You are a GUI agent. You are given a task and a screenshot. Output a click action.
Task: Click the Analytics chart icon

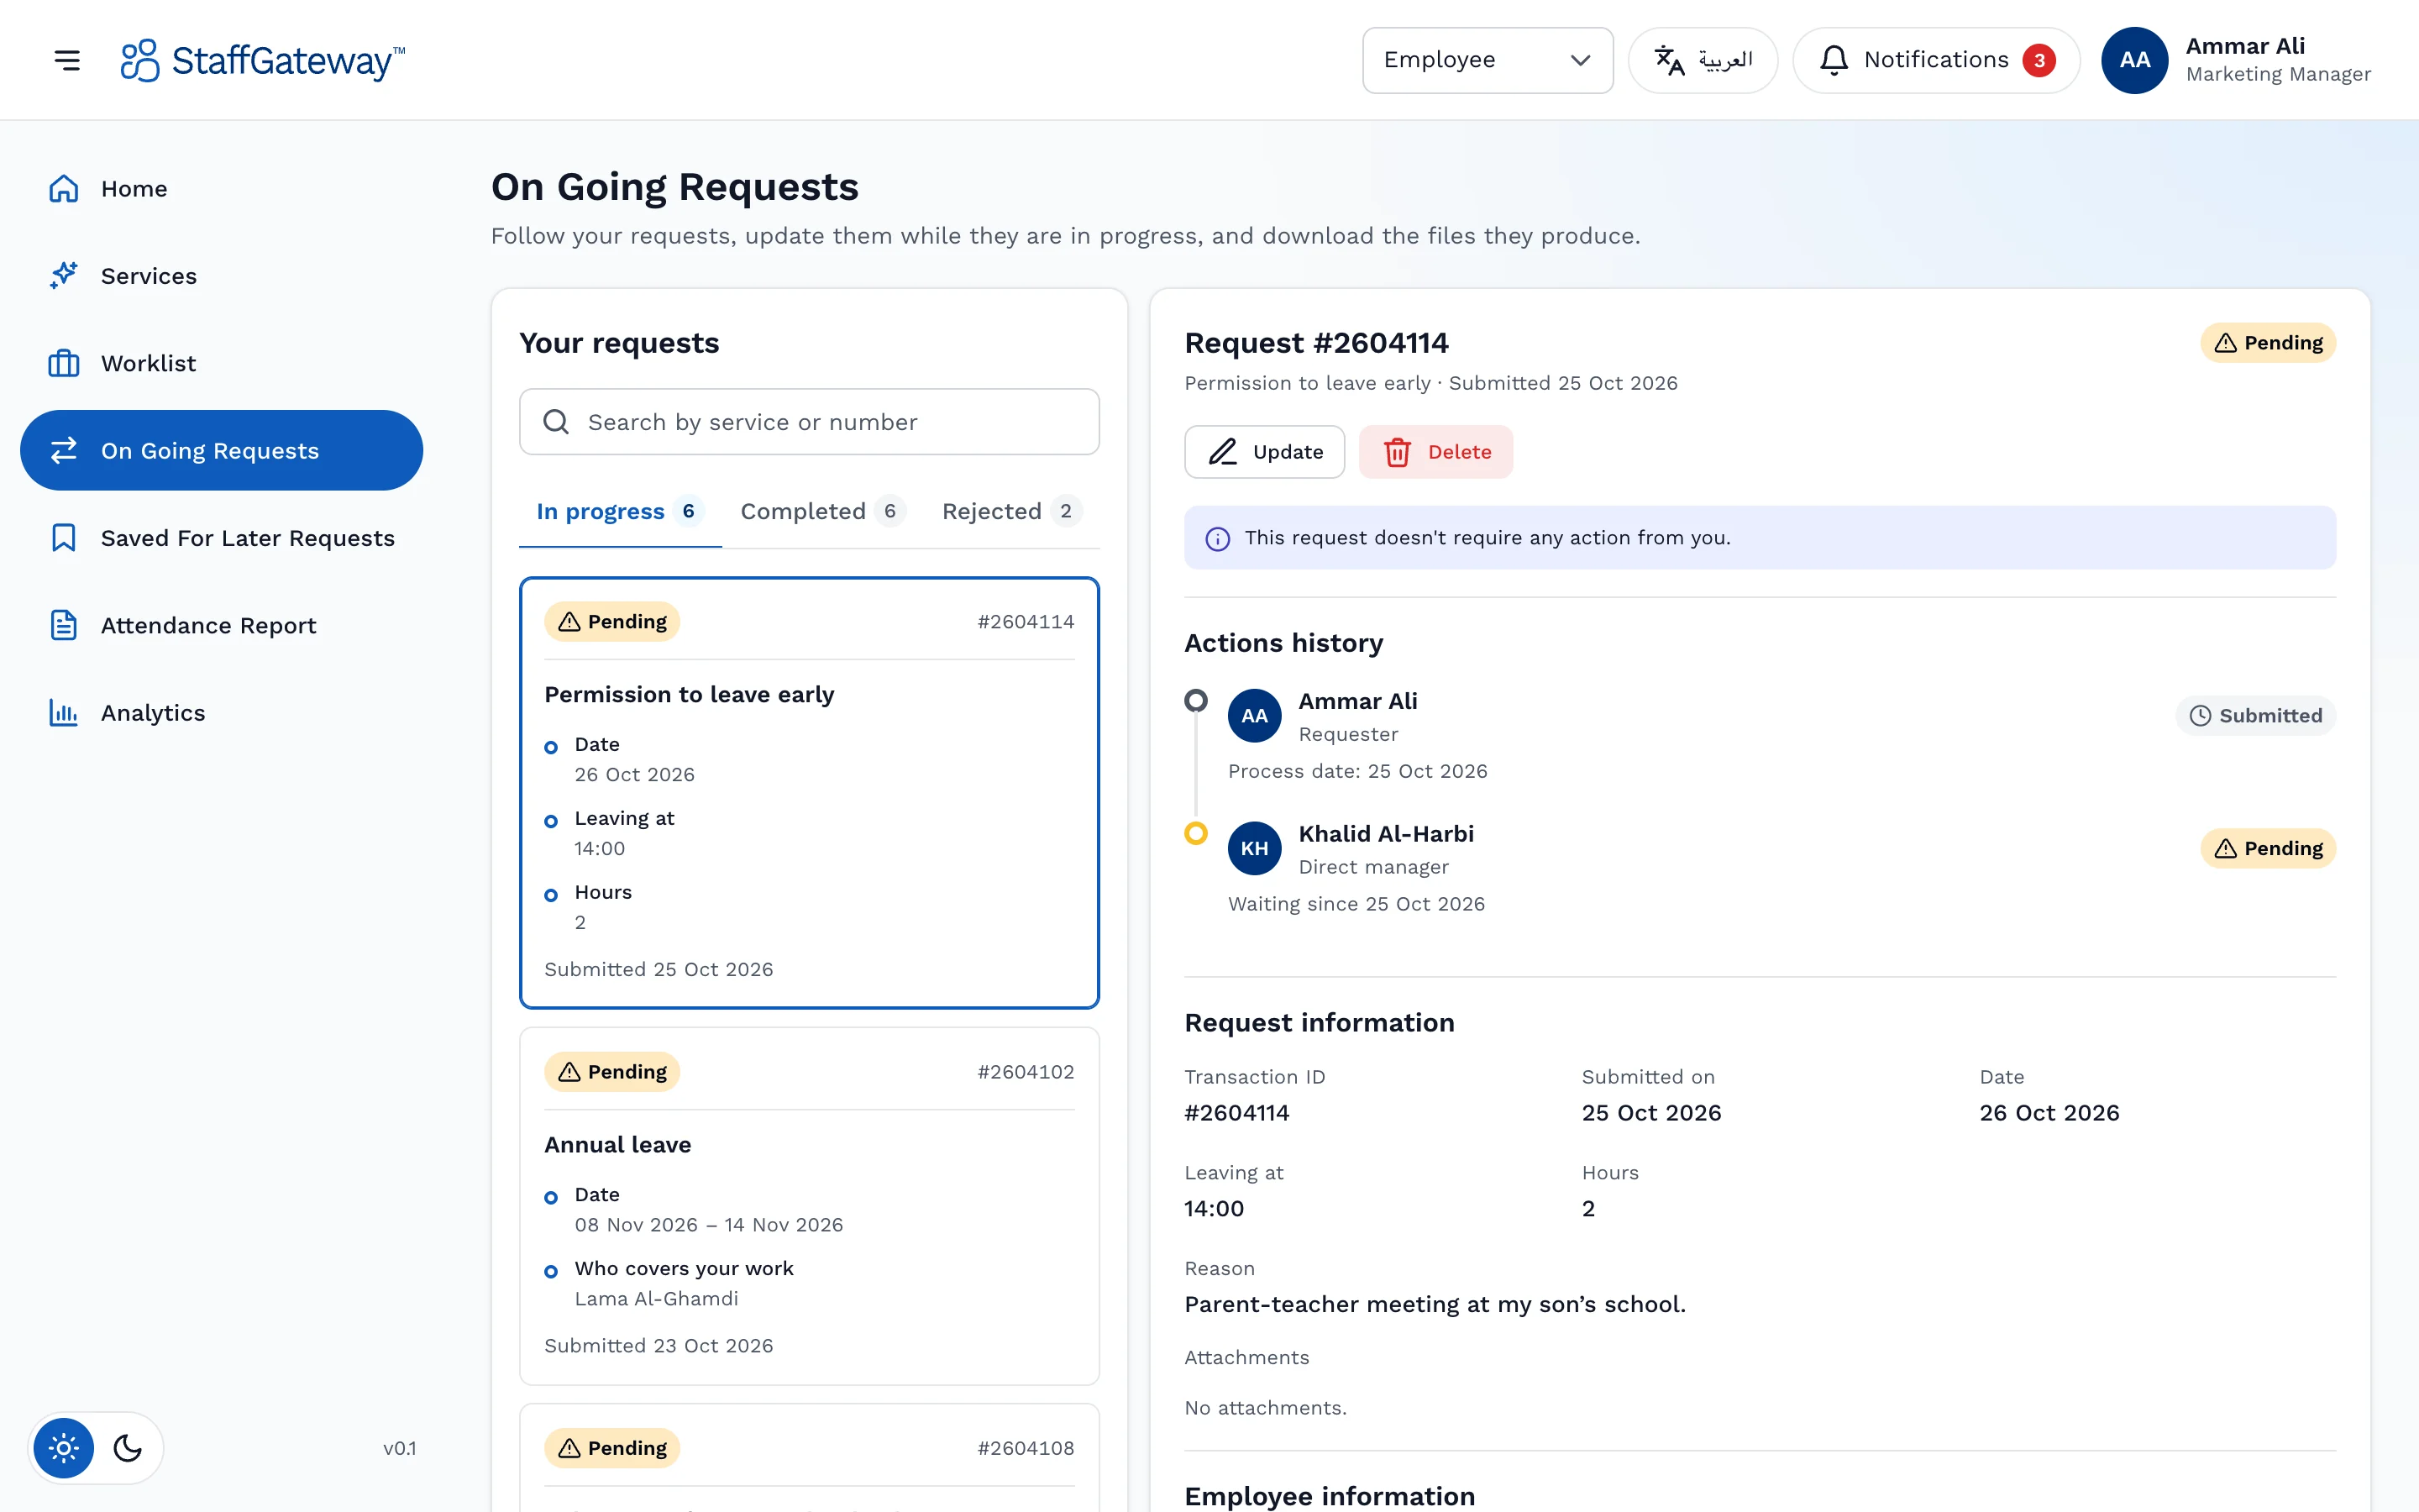click(64, 713)
